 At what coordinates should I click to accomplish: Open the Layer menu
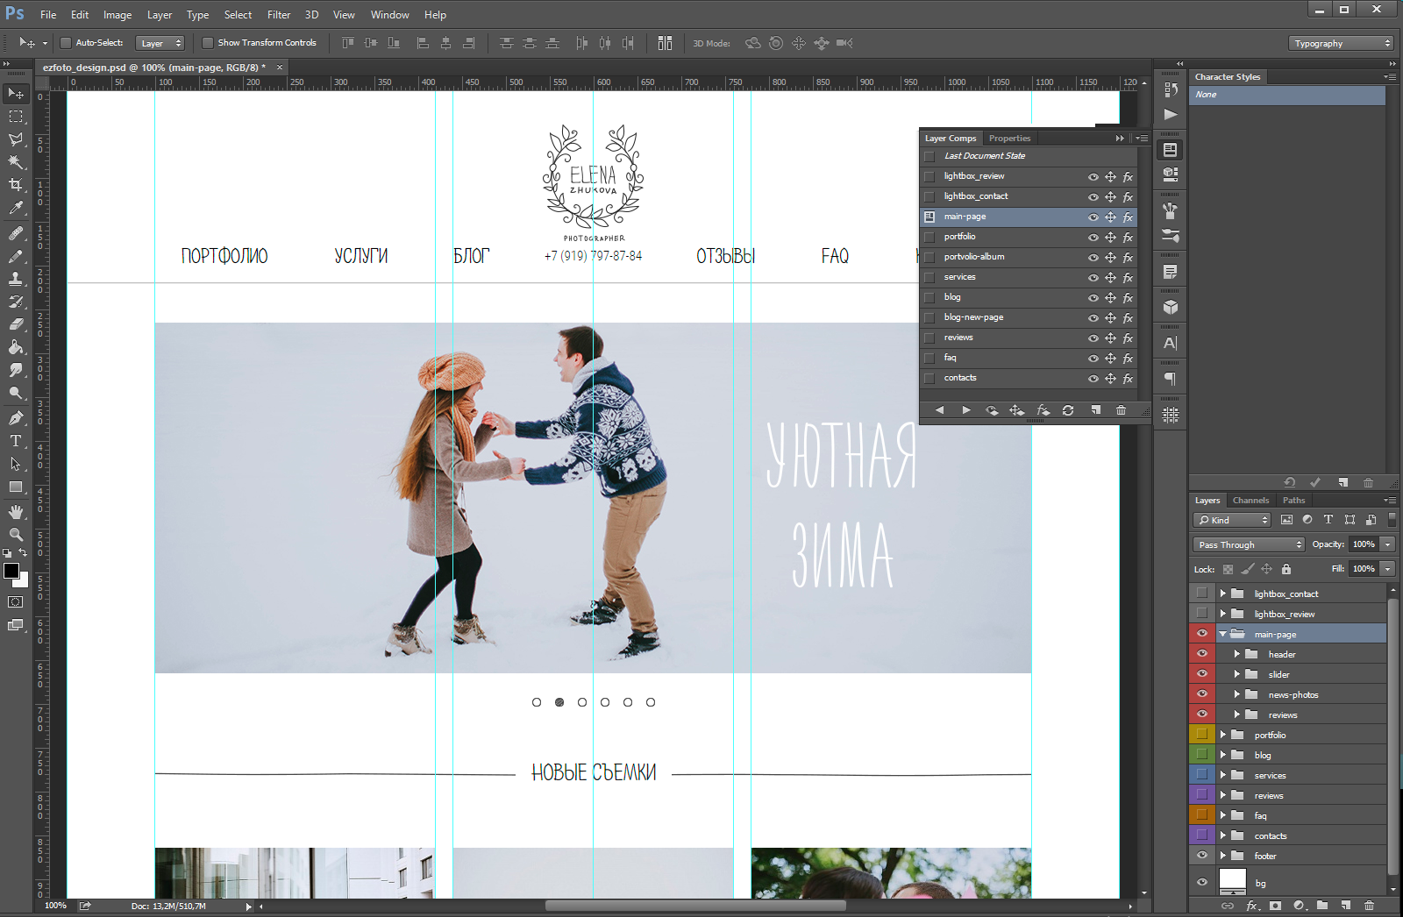tap(160, 15)
